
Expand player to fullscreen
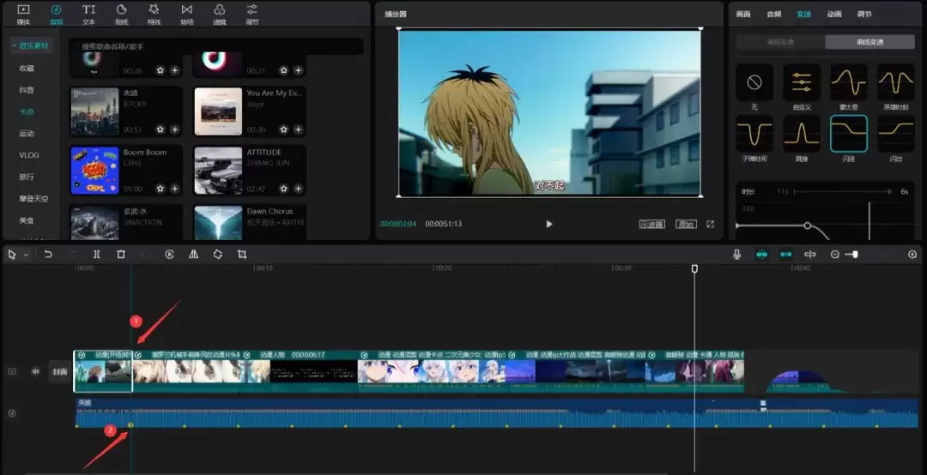tap(710, 224)
